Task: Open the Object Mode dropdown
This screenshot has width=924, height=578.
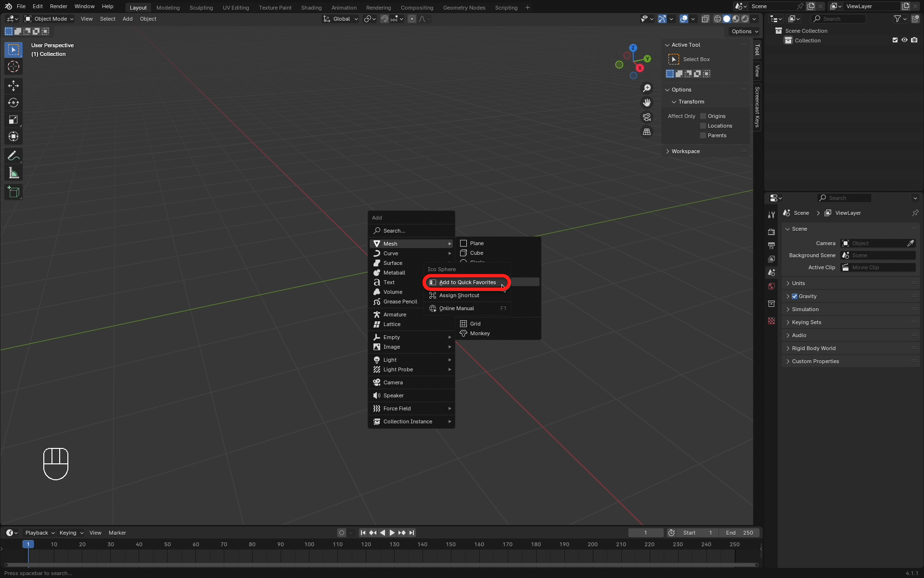Action: [49, 19]
